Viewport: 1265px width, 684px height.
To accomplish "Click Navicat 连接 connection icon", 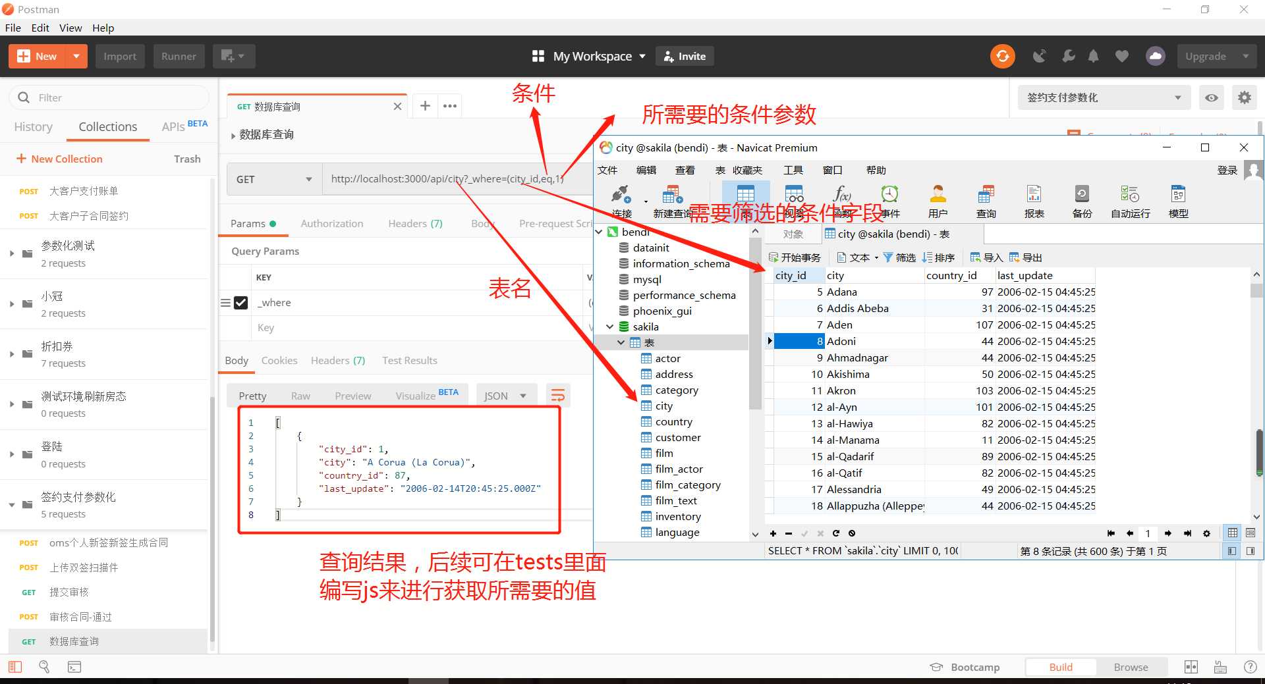I will pos(621,202).
